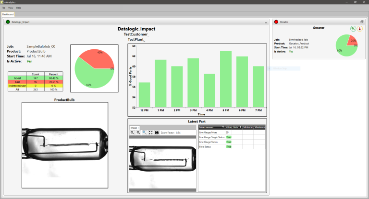Click the Synthesized Job text in Gocator panel
Image resolution: width=369 pixels, height=199 pixels.
298,40
